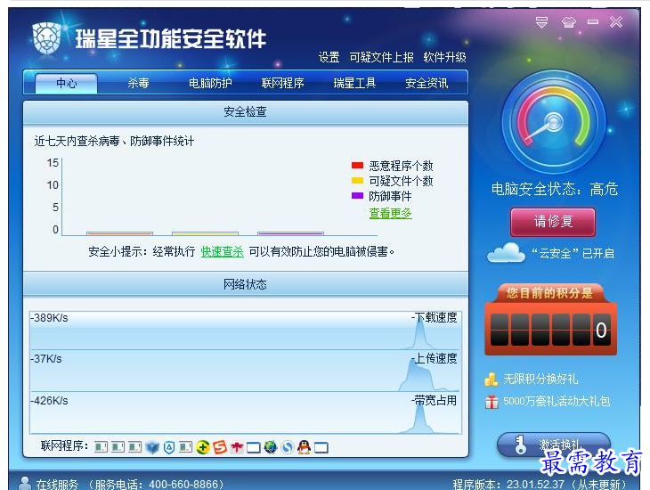Image resolution: width=650 pixels, height=490 pixels.
Task: Click the "云安全"已开启 status text
Action: tap(573, 253)
